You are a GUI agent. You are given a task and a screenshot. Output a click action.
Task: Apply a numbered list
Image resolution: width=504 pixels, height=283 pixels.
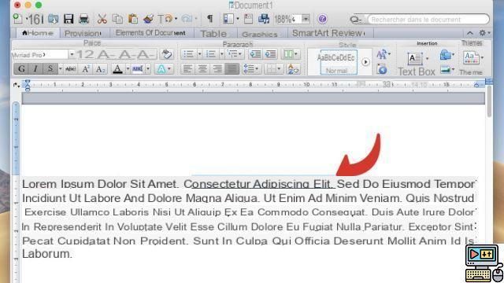coord(211,54)
